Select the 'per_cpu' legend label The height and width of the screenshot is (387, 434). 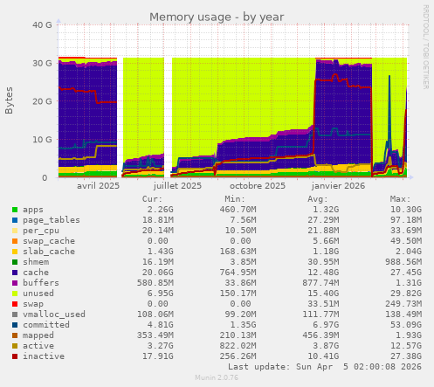coord(41,231)
